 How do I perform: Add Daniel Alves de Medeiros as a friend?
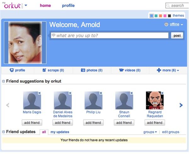[63, 123]
